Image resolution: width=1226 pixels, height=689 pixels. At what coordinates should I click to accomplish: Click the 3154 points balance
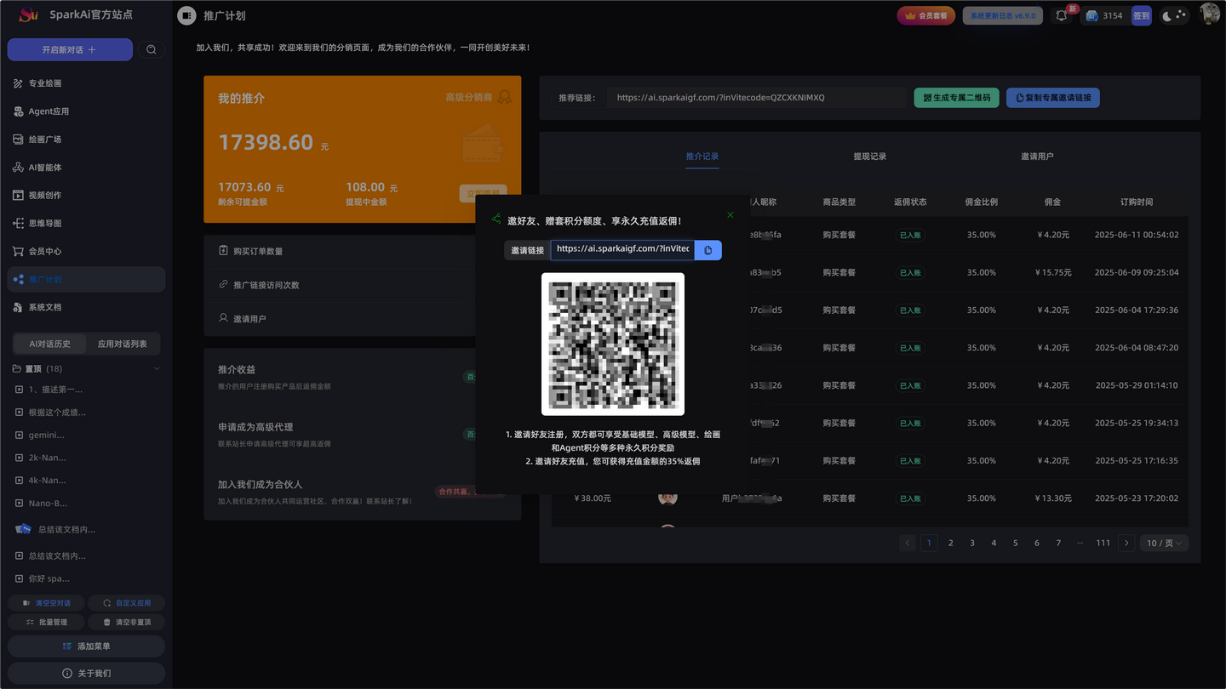(1107, 15)
